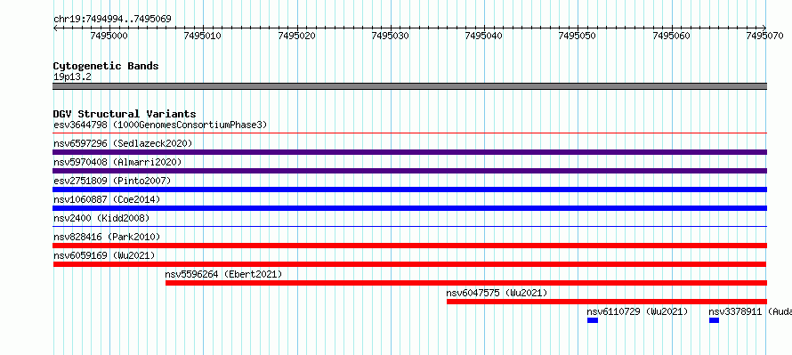Select the nsv5970408 purple variant bar
Screen dimensions: 792x355
point(409,171)
